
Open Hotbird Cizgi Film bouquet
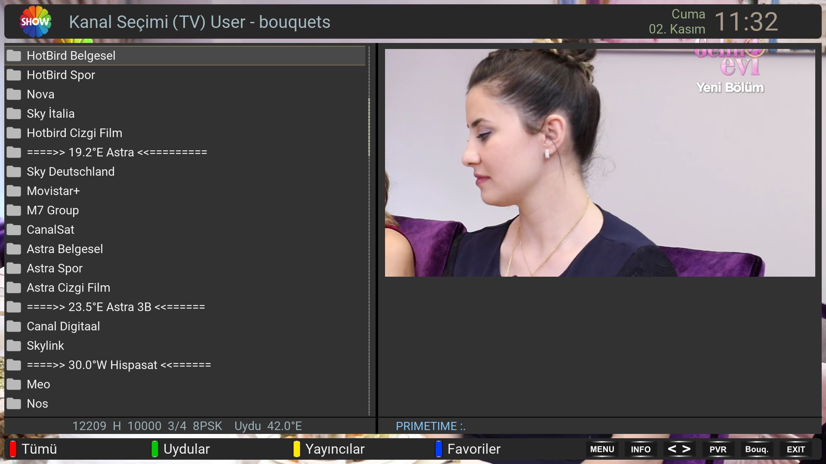tap(185, 133)
